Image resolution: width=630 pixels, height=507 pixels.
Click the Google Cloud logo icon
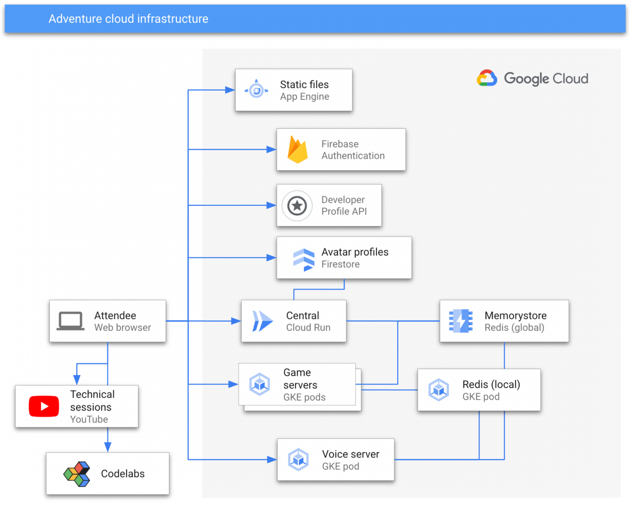pos(487,78)
